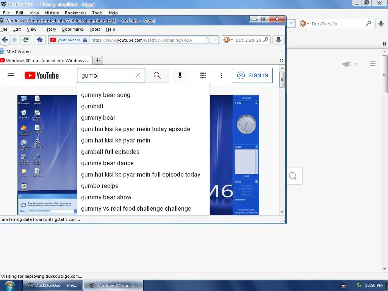Start voice search with the microphone

click(180, 75)
